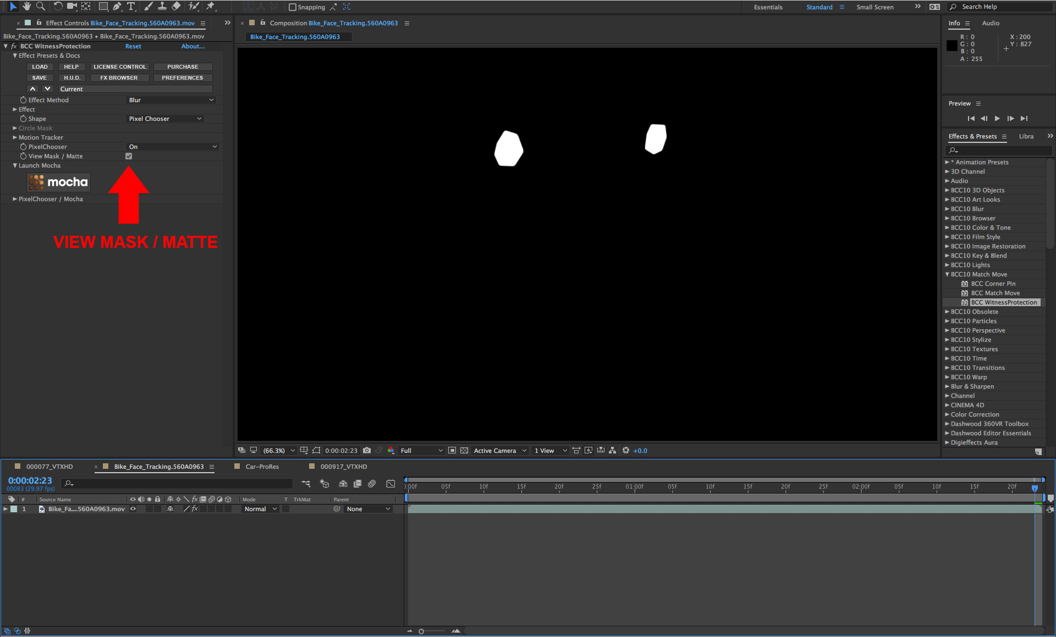1056x637 pixels.
Task: Collapse the BCC10 Match Move category
Action: 948,274
